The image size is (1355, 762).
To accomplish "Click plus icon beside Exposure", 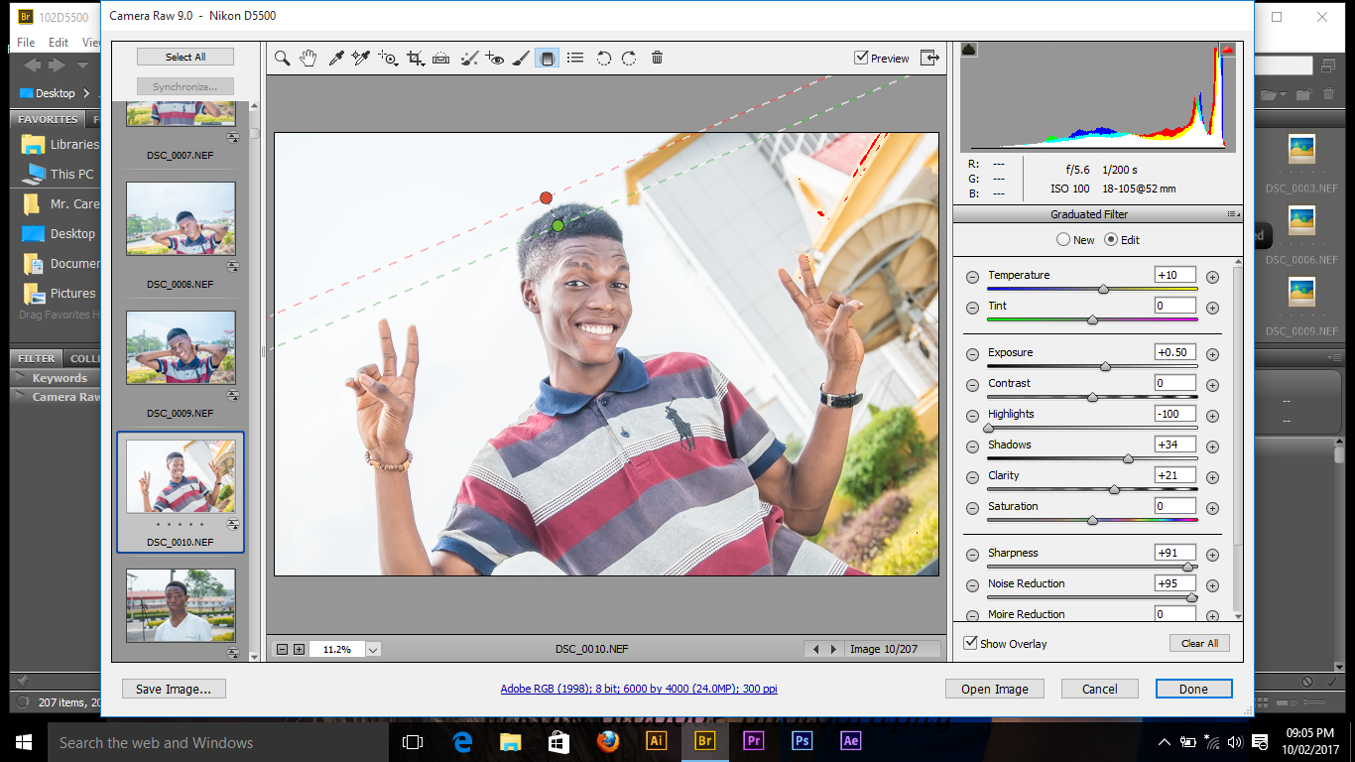I will click(x=1212, y=355).
